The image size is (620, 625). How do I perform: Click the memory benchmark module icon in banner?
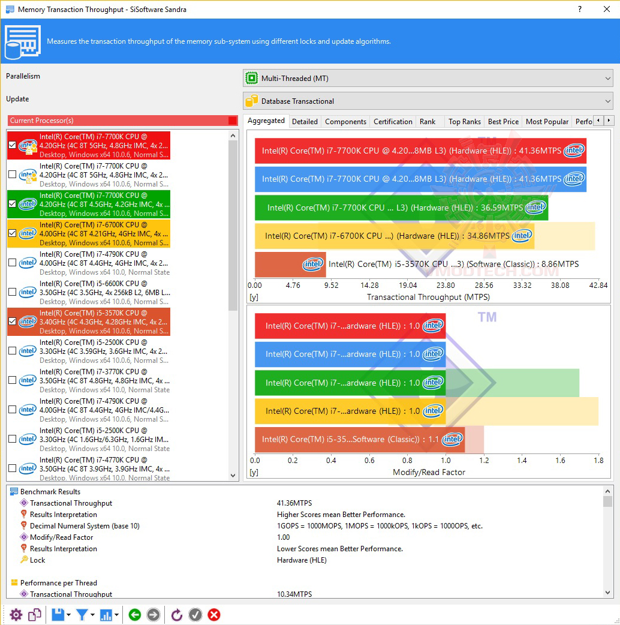coord(23,42)
